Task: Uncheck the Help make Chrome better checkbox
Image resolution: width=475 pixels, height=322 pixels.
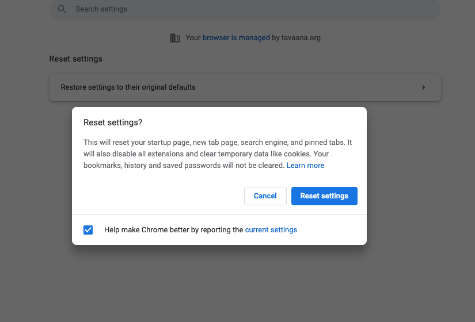Action: coord(88,230)
